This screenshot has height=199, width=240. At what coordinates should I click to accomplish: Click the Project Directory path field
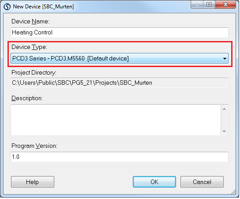(x=120, y=83)
